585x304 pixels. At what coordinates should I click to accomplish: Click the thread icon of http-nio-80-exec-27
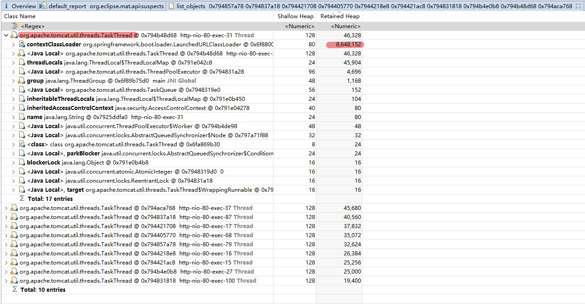(x=14, y=272)
